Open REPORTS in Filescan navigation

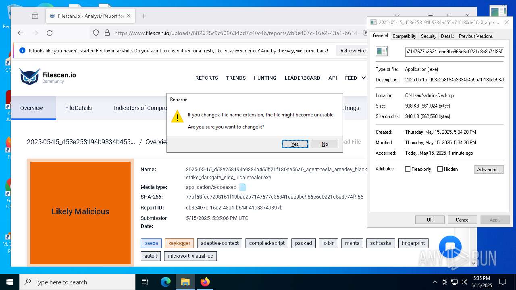(207, 78)
